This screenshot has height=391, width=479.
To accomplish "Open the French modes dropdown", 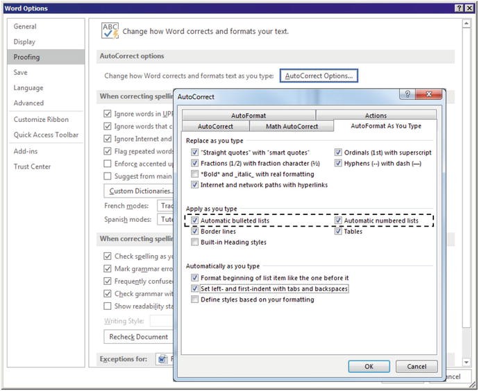I will [165, 206].
